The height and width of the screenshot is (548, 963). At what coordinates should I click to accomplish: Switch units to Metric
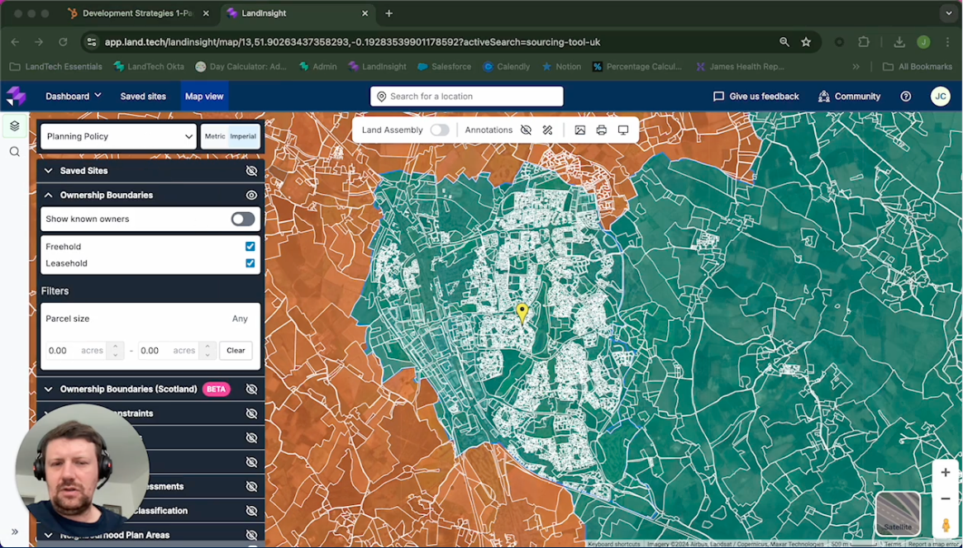pyautogui.click(x=215, y=136)
